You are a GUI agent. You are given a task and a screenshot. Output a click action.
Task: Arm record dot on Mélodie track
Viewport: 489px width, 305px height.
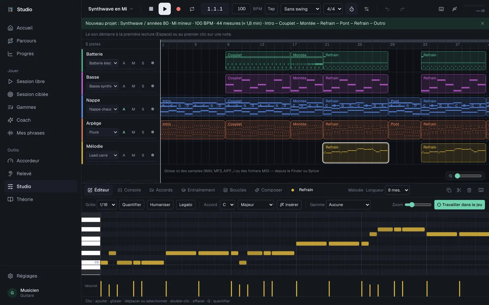(x=153, y=155)
